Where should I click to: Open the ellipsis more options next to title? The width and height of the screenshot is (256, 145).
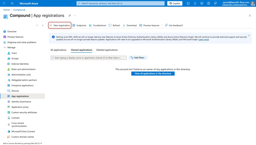pos(75,15)
